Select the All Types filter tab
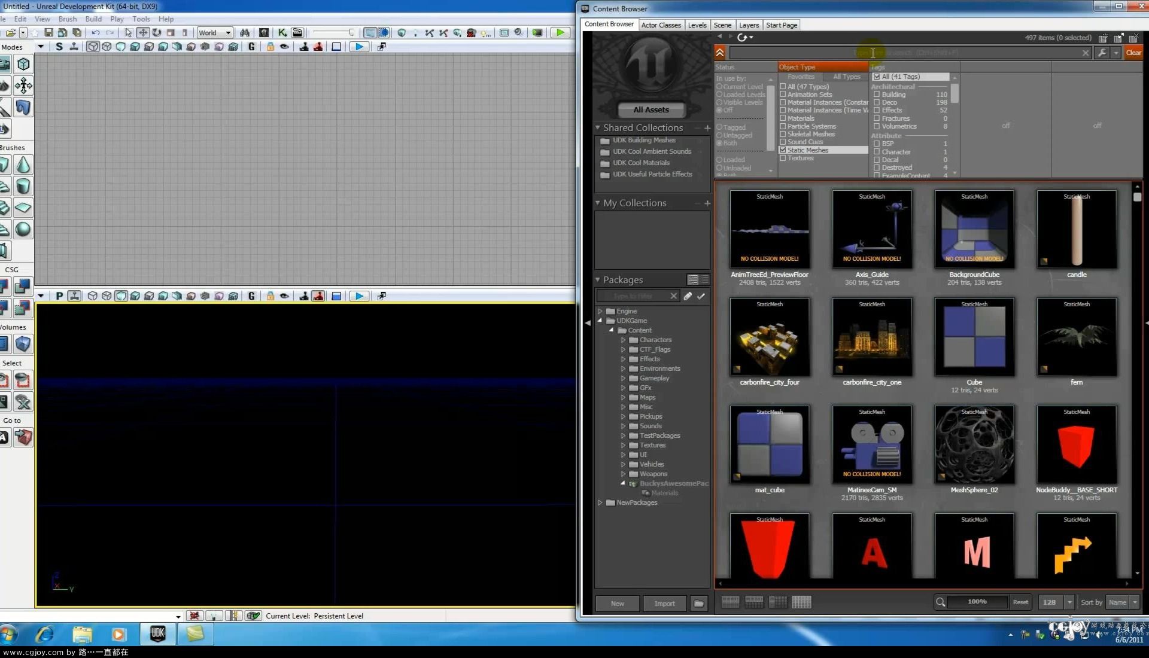Viewport: 1149px width, 658px height. click(x=847, y=77)
